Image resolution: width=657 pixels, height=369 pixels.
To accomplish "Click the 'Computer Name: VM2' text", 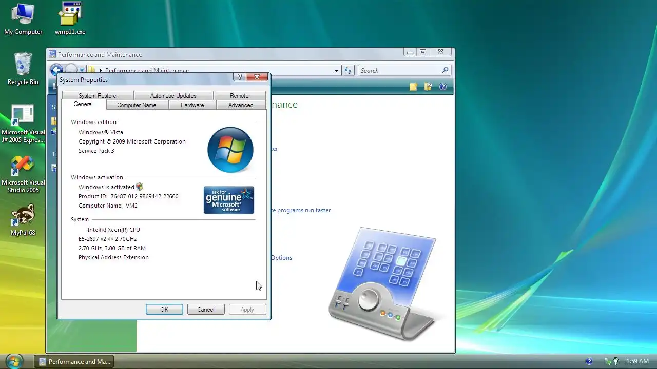I will (x=108, y=206).
